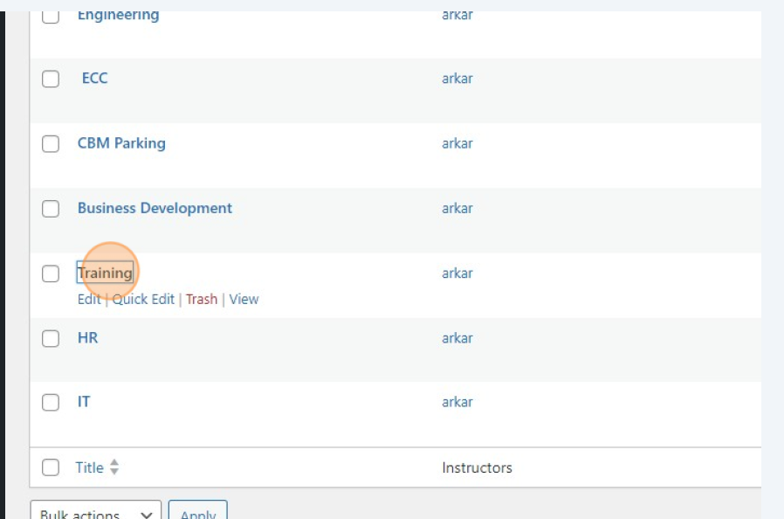Click the Instructors column header
Image resolution: width=784 pixels, height=519 pixels.
[477, 467]
